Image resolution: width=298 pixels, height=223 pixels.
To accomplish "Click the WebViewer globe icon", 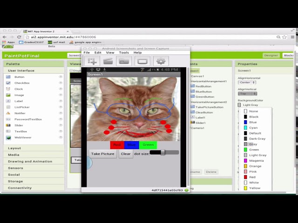I will click(x=8, y=138).
